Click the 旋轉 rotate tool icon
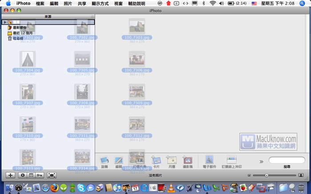Viewport: 311px width, 194px height. 104,160
